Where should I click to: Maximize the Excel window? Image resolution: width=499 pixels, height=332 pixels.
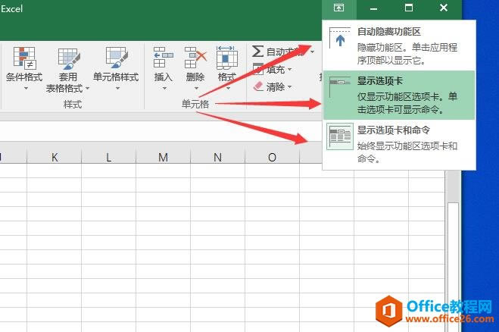point(409,8)
